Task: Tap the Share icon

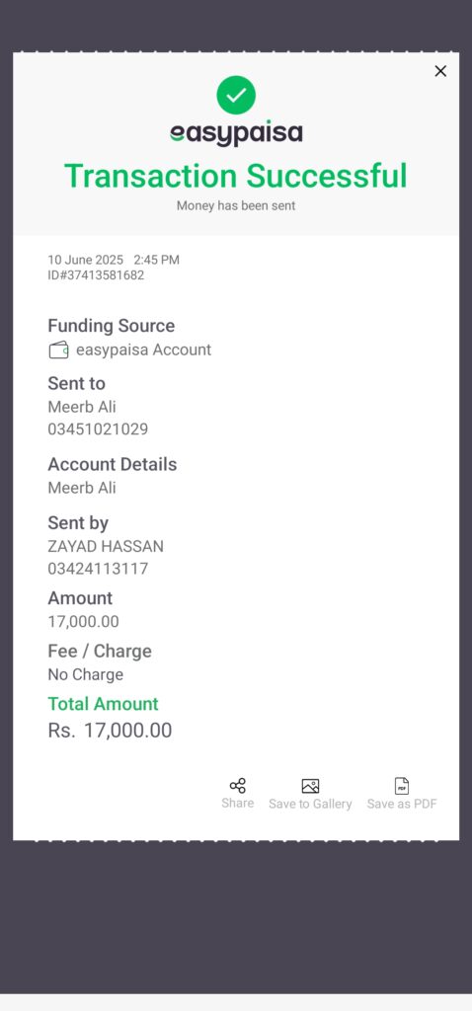Action: click(237, 785)
